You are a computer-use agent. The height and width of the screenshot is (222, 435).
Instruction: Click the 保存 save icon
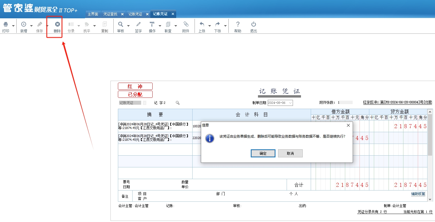pos(40,25)
